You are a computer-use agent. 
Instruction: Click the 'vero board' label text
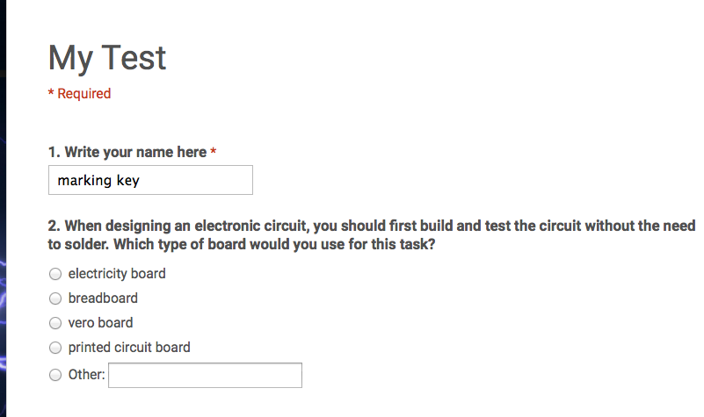click(100, 323)
